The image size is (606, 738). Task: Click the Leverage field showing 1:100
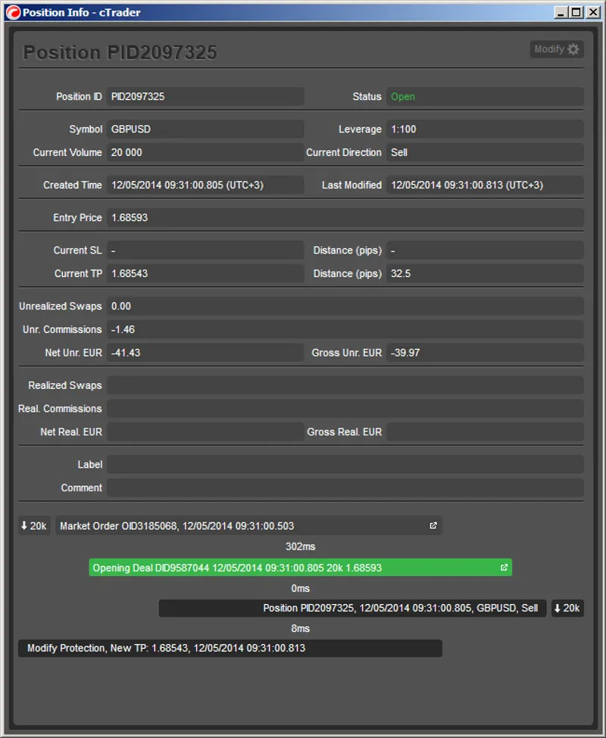[483, 129]
